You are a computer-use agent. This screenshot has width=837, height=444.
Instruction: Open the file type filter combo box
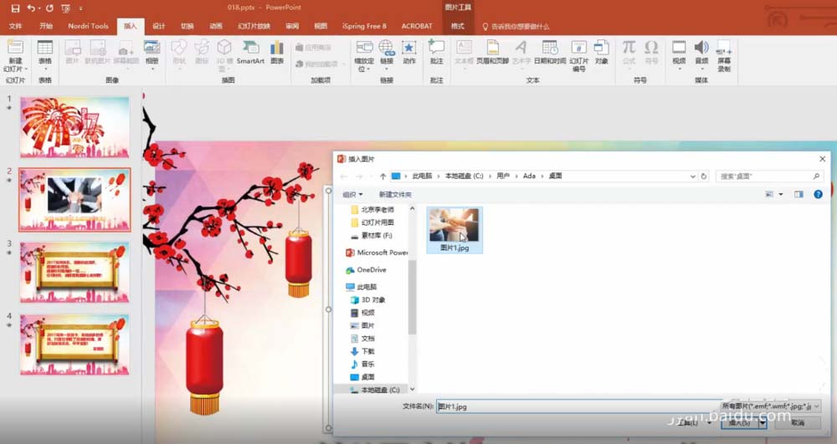770,406
